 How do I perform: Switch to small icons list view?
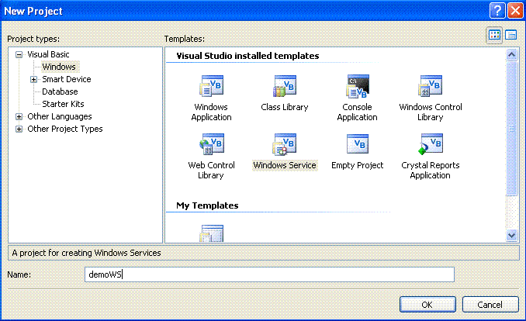tap(511, 35)
